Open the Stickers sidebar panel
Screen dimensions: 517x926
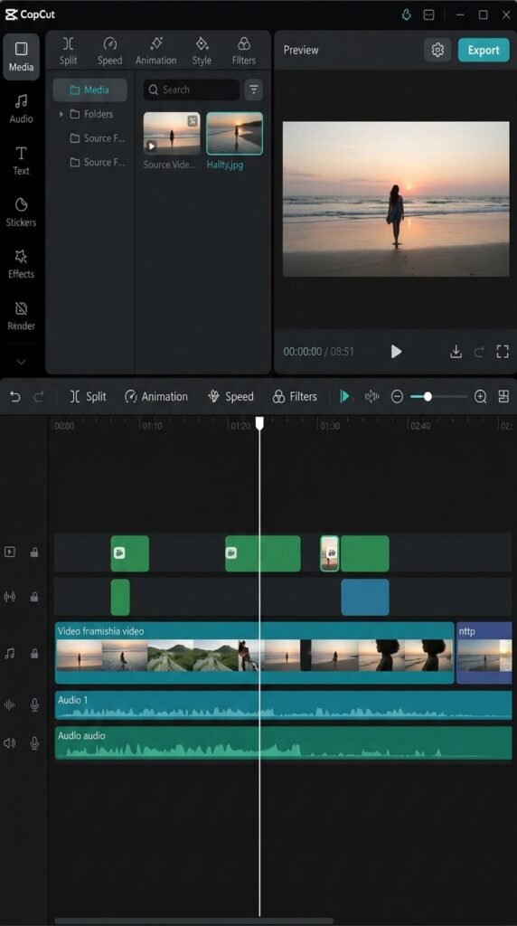click(x=22, y=213)
